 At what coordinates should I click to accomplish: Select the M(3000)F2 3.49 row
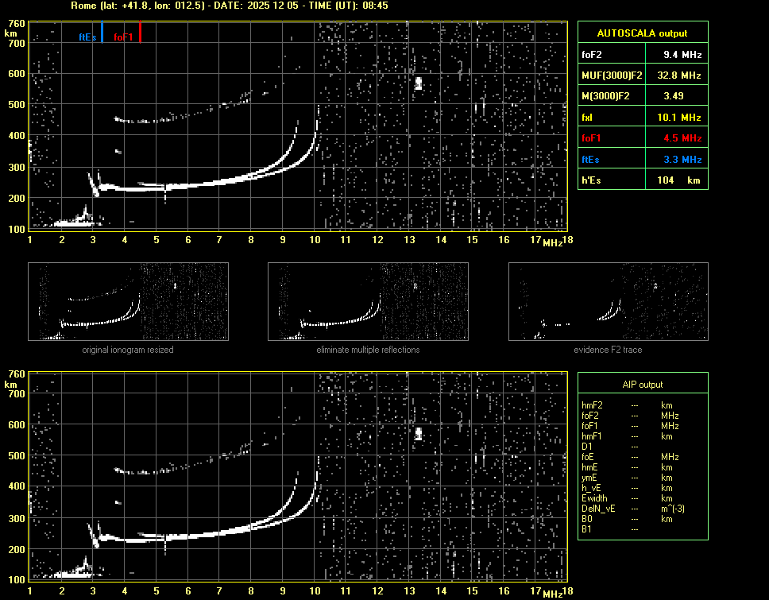(x=642, y=96)
